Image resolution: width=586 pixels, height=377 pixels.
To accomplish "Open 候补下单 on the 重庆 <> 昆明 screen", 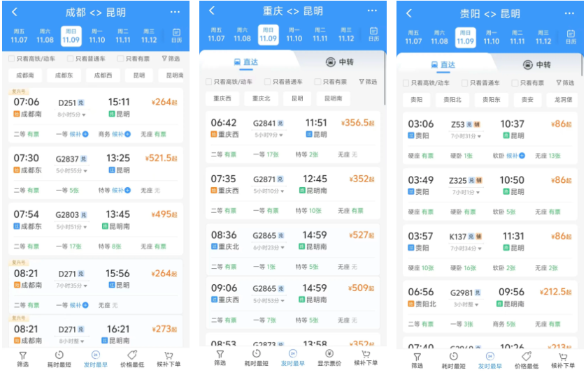I will [365, 358].
